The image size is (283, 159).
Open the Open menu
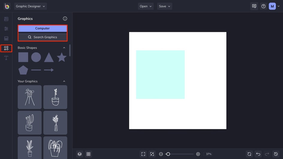pos(146,6)
